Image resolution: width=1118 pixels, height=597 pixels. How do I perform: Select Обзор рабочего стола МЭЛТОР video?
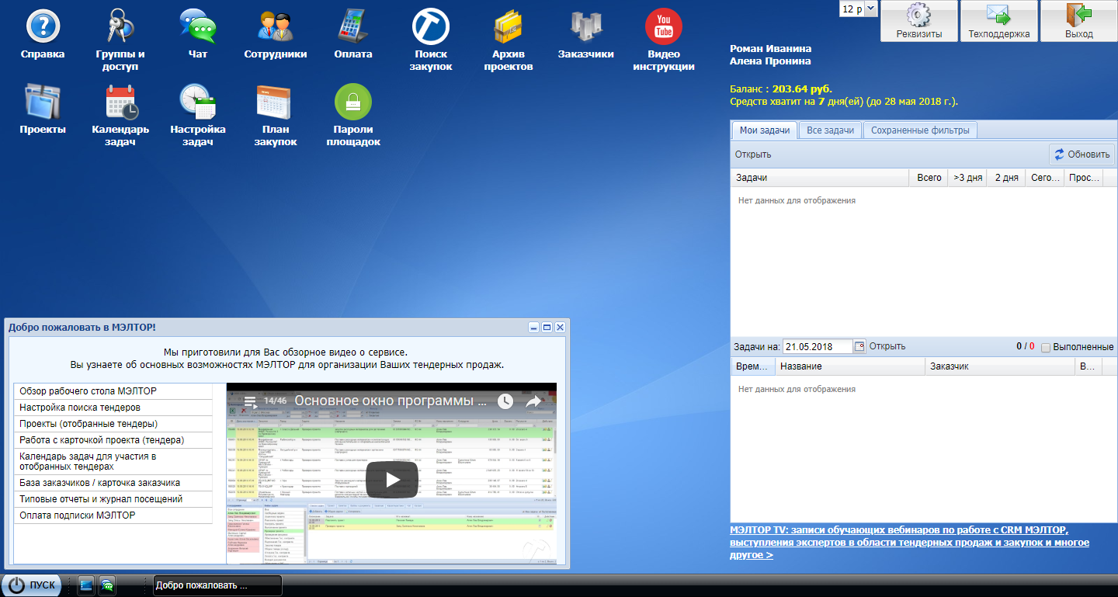(113, 391)
